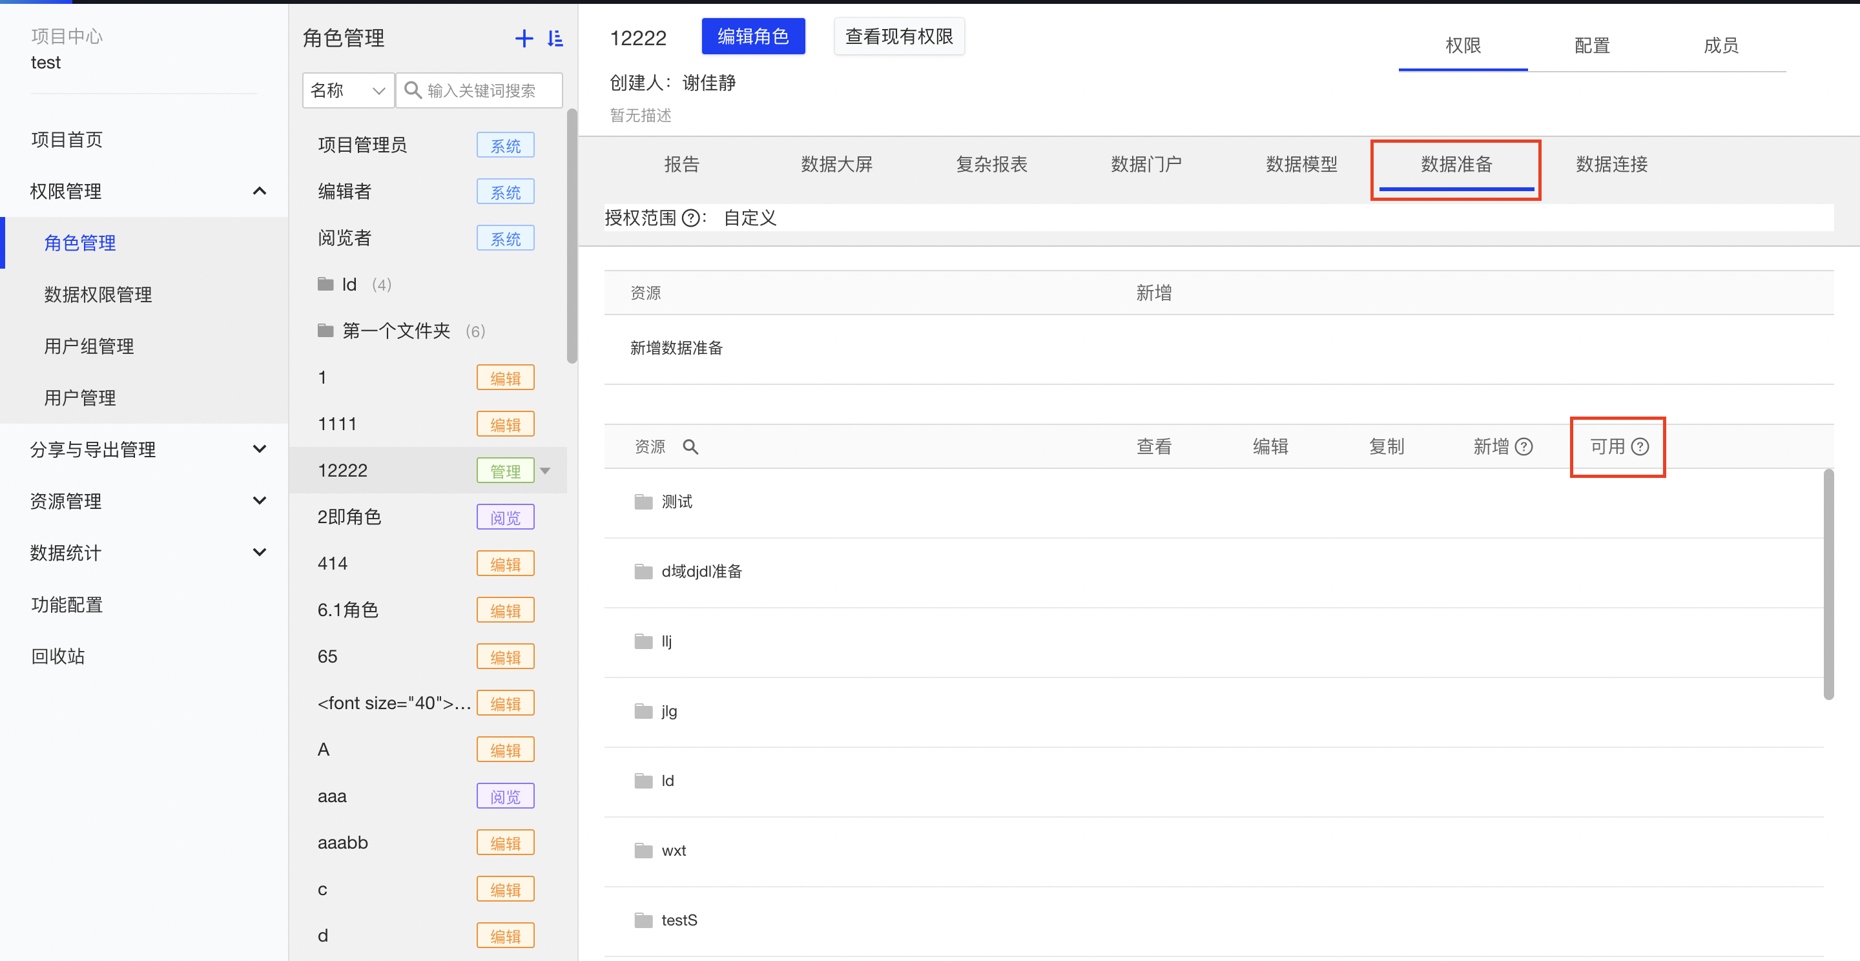
Task: Click the 查看现有权限 button
Action: point(899,36)
